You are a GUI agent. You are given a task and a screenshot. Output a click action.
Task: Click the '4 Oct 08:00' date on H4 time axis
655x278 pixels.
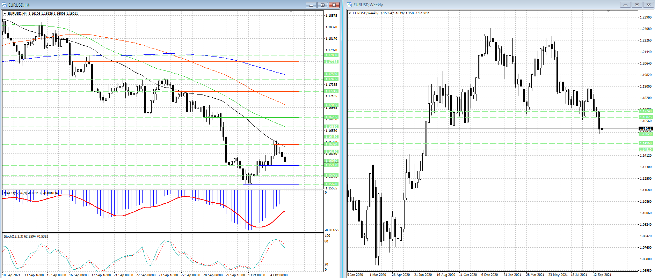[279, 275]
